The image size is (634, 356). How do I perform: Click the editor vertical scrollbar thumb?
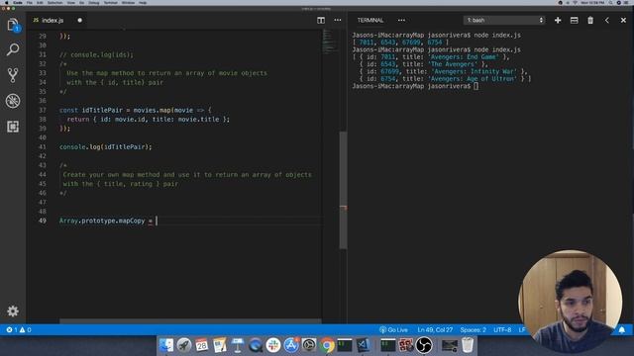coord(343,190)
